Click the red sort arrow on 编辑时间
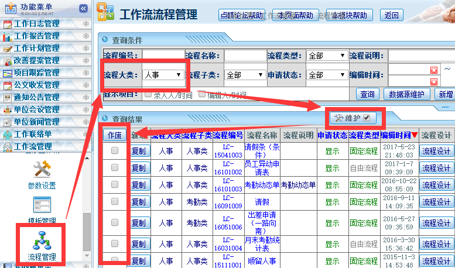This screenshot has width=455, height=268. coord(415,135)
